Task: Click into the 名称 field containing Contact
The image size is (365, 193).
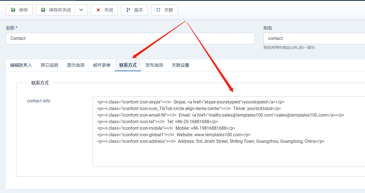Action: pyautogui.click(x=130, y=38)
